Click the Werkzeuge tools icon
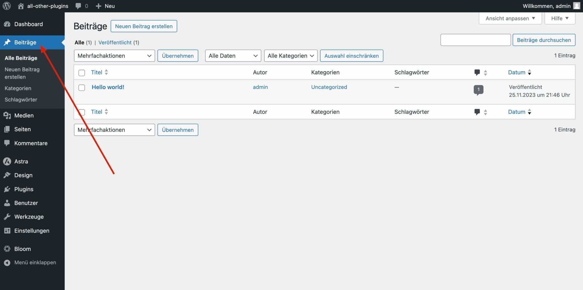This screenshot has height=290, width=583. (7, 216)
